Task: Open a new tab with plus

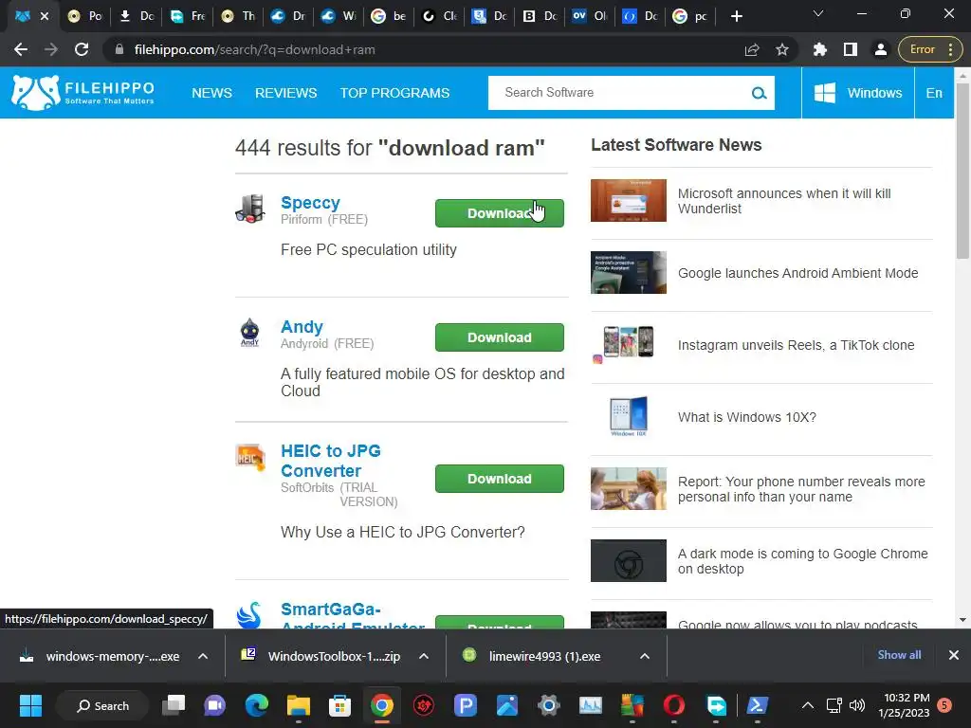Action: (736, 16)
